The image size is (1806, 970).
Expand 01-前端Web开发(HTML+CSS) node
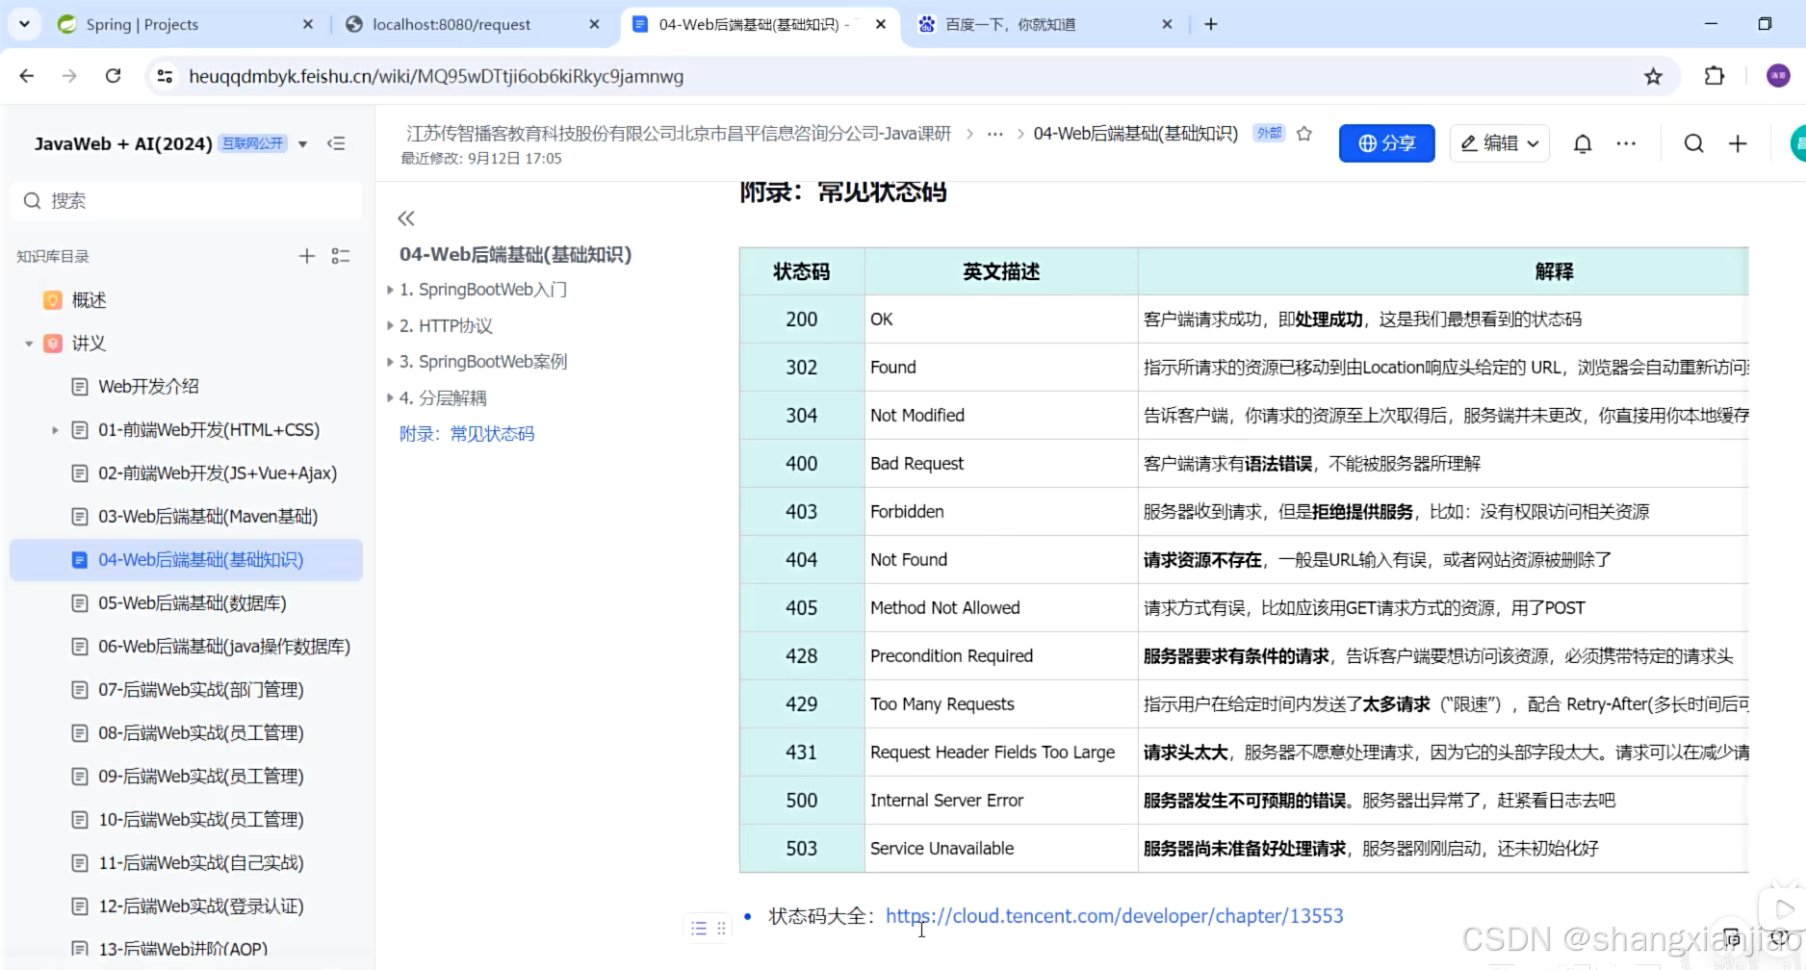point(55,430)
